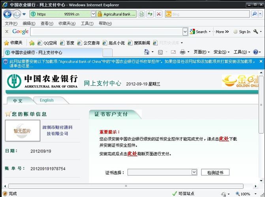
Task: Click the Home house icon
Action: pyautogui.click(x=147, y=52)
